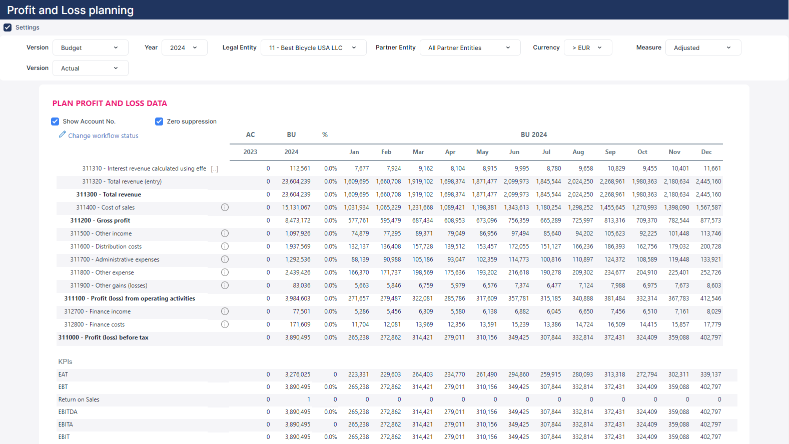Open info icon next to Other expense
The image size is (789, 444).
[225, 272]
